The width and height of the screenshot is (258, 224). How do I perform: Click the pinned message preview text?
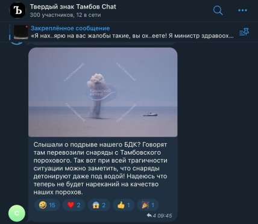point(132,36)
